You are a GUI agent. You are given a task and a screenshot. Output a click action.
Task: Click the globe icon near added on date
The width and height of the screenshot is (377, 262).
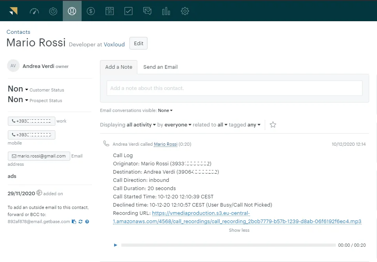(x=39, y=193)
